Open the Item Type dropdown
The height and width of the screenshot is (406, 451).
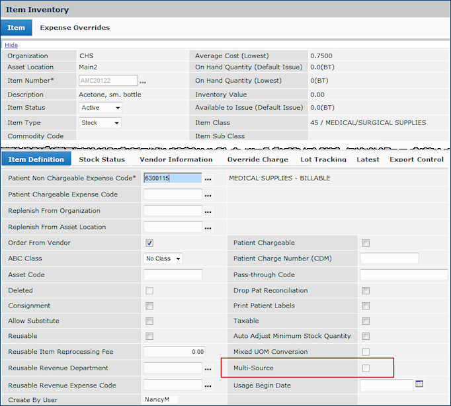click(100, 123)
